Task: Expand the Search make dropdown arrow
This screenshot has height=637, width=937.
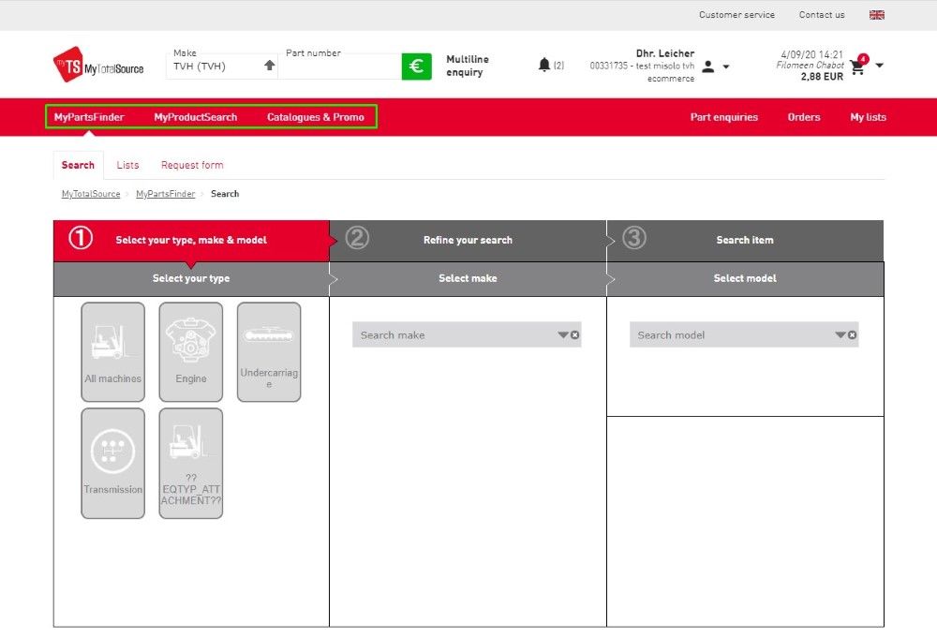Action: (563, 335)
